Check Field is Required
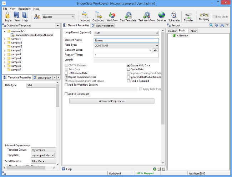This screenshot has width=232, height=177. [128, 81]
